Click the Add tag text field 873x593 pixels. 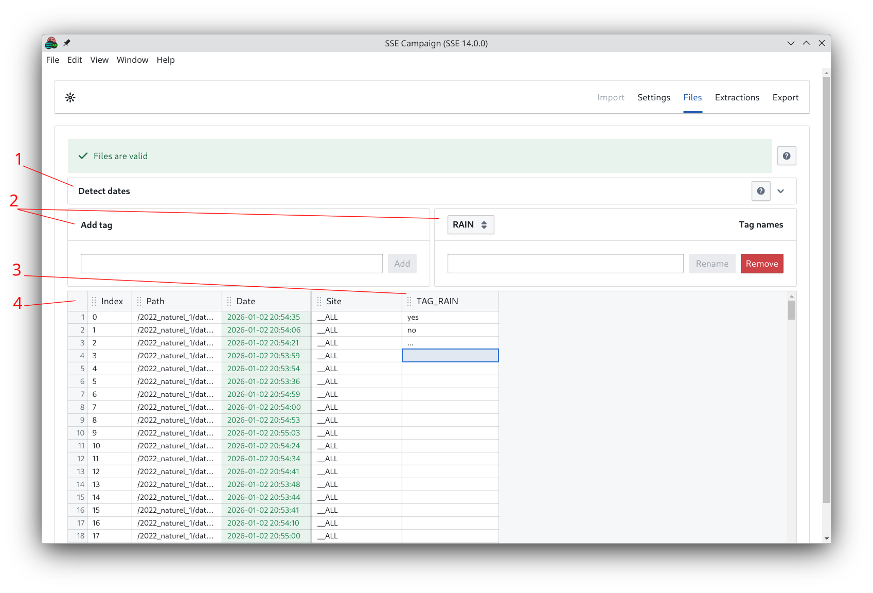(231, 264)
